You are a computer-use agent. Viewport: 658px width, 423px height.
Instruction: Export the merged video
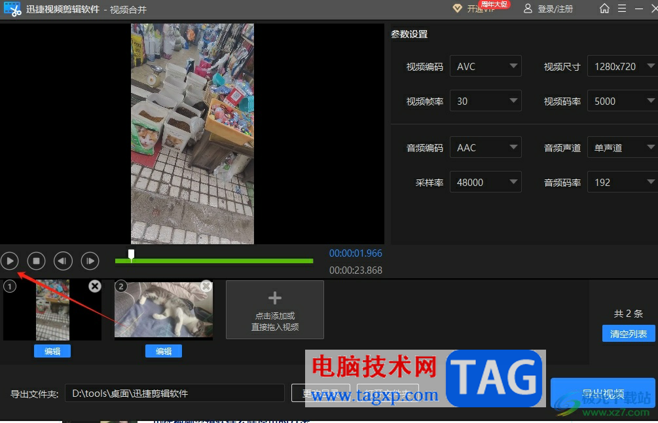(603, 393)
